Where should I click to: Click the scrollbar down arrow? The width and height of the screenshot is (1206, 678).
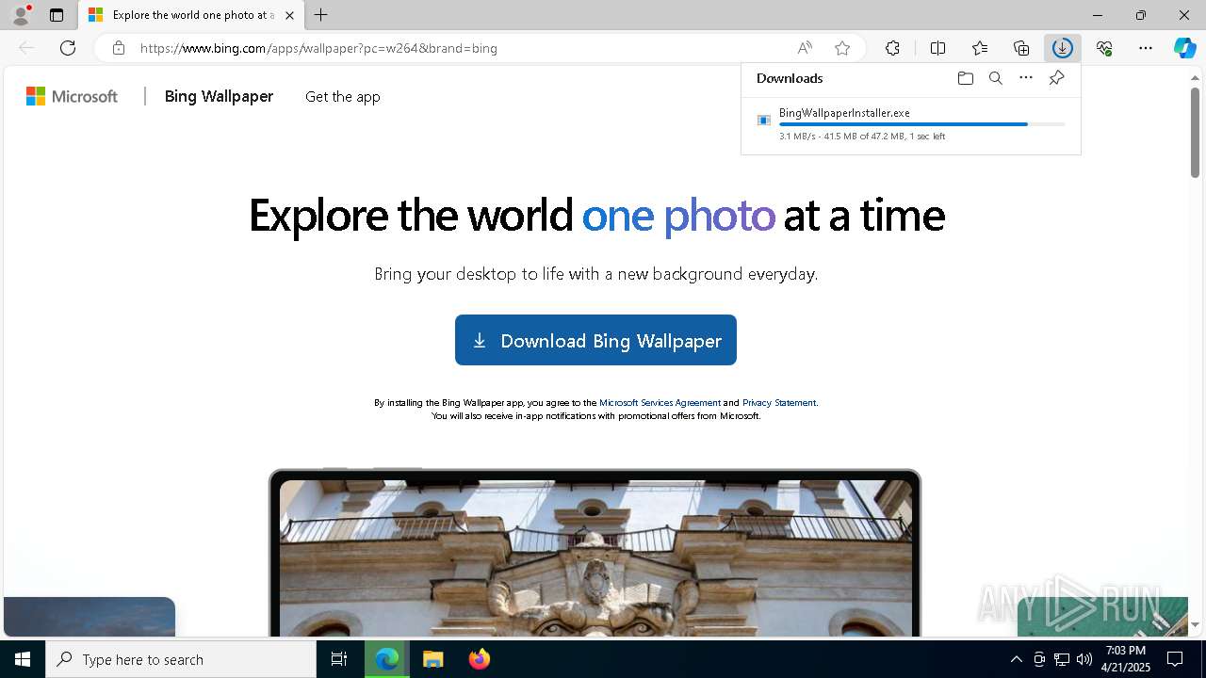(1195, 625)
